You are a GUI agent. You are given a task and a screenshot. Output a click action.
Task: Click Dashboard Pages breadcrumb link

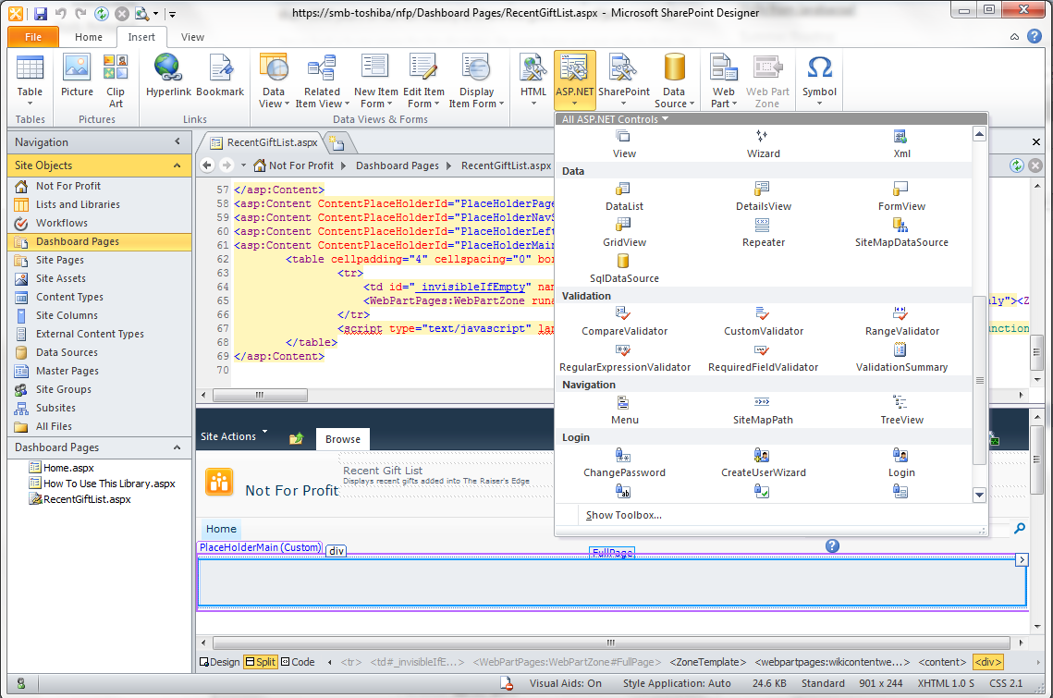(x=397, y=165)
